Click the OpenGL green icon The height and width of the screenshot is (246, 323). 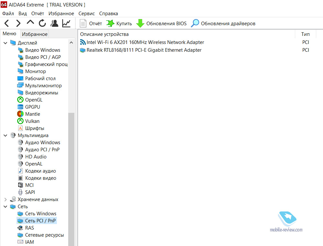click(20, 100)
